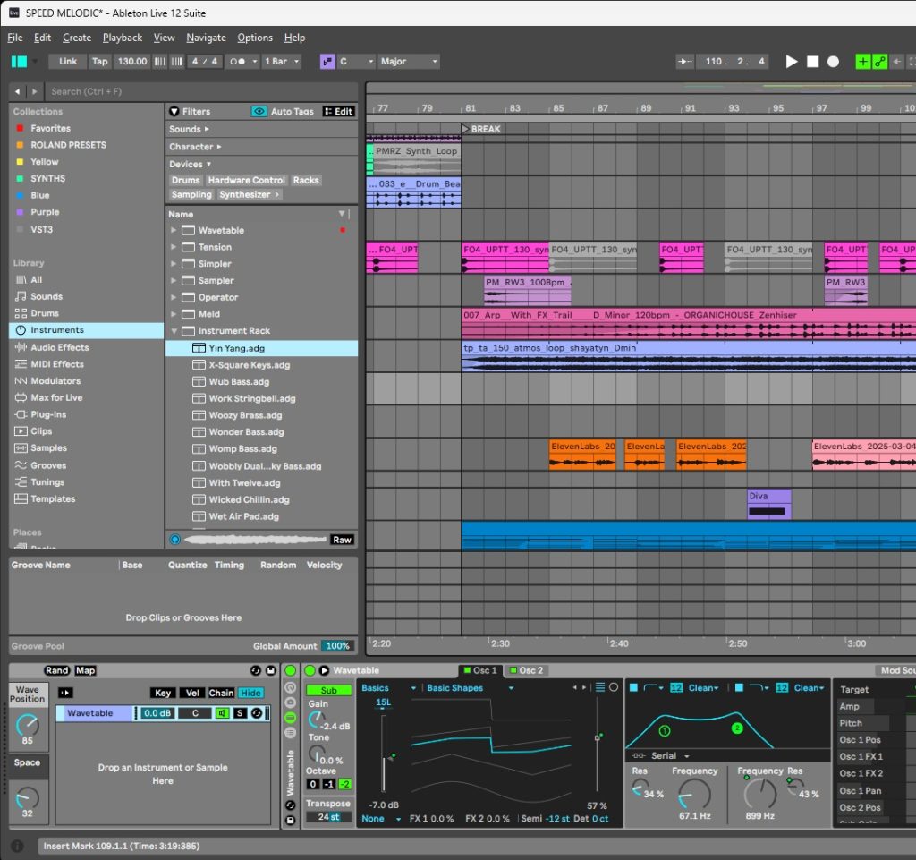Solo the Wavetable chain
Screen dimensions: 916x860
coord(240,713)
